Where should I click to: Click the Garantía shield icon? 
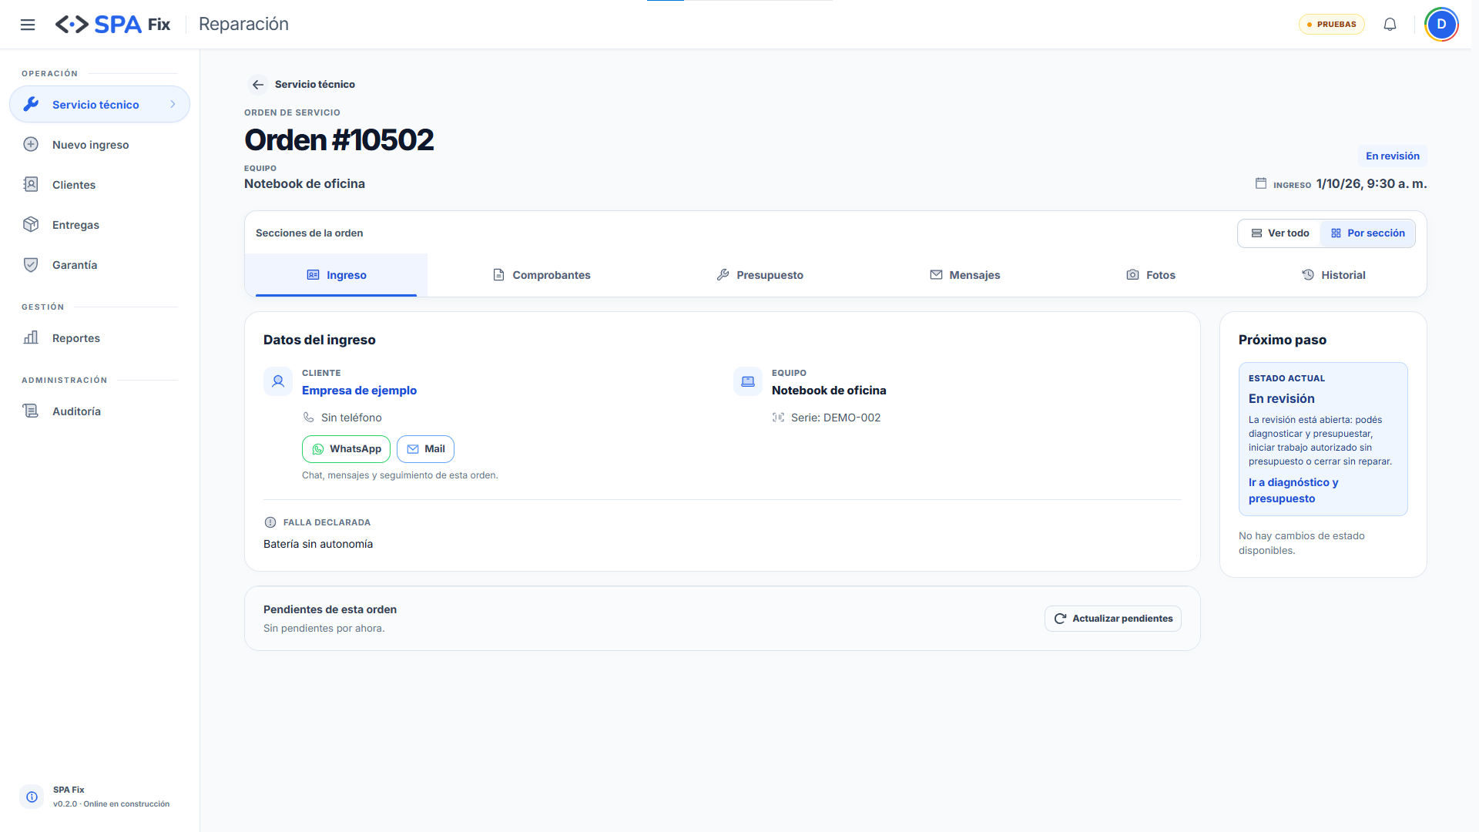pyautogui.click(x=31, y=265)
